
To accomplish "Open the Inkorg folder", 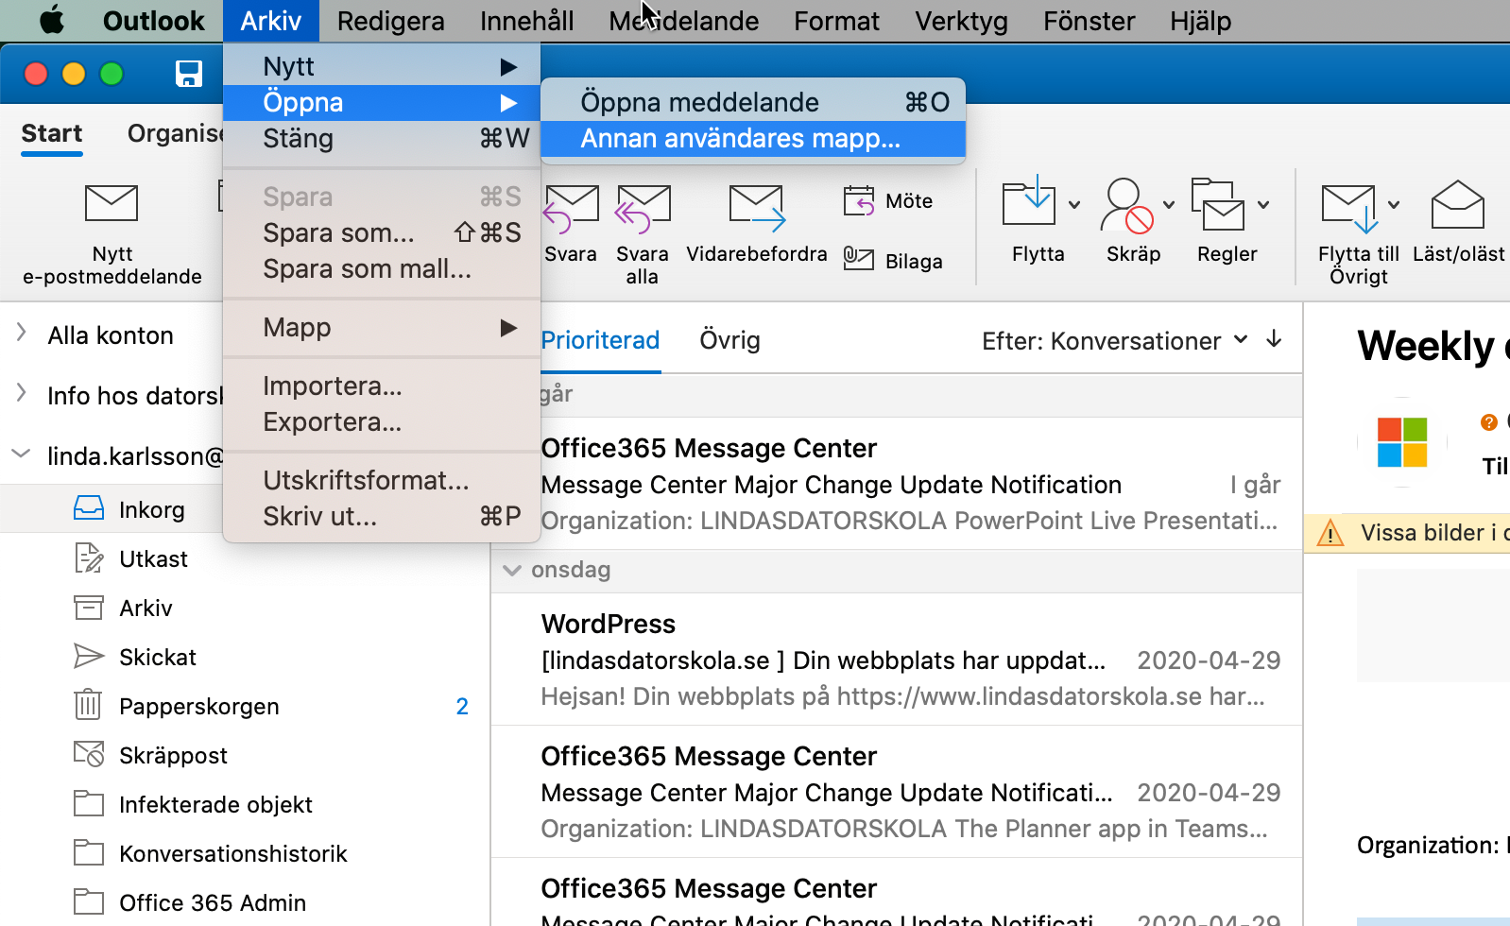I will [x=245, y=509].
